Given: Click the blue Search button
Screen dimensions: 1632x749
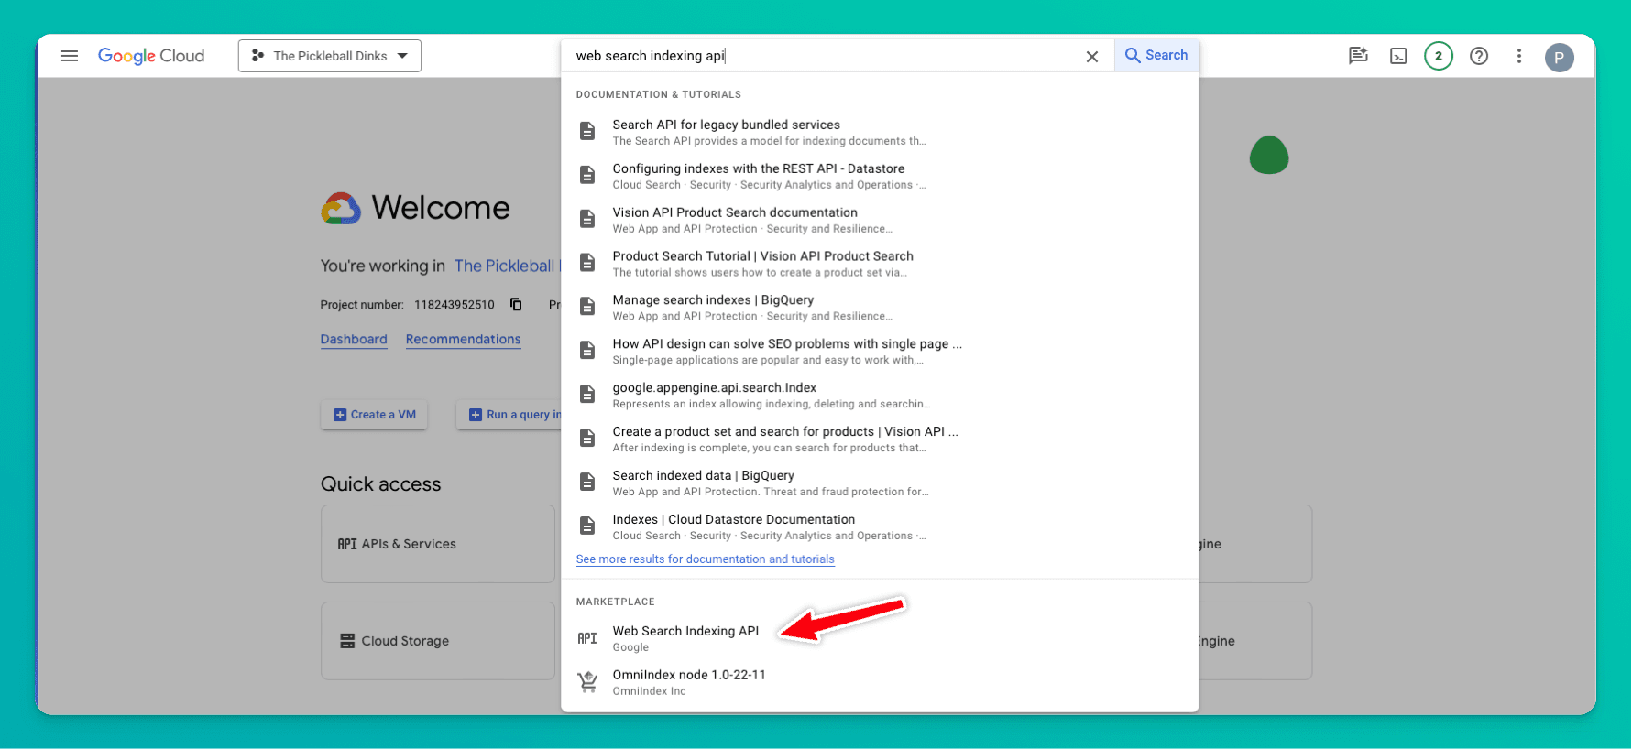Looking at the screenshot, I should (x=1156, y=55).
